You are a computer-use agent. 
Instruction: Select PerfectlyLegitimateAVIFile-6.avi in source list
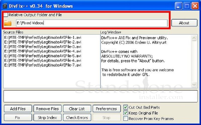43,60
